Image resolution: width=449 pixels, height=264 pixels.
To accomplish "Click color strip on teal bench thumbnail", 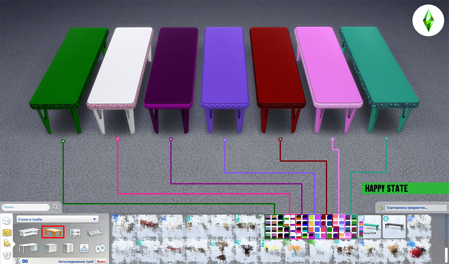I will [x=361, y=229].
